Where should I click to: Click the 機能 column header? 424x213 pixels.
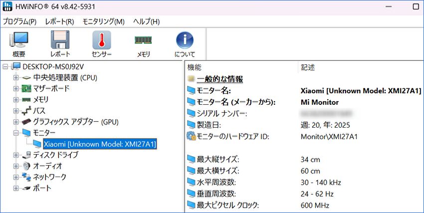tap(242, 67)
